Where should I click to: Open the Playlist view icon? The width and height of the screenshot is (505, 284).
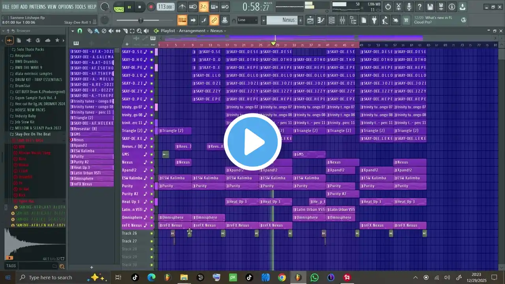310,20
